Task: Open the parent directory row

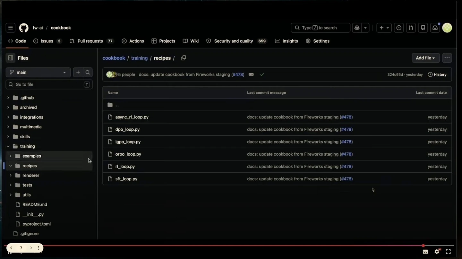Action: click(277, 105)
